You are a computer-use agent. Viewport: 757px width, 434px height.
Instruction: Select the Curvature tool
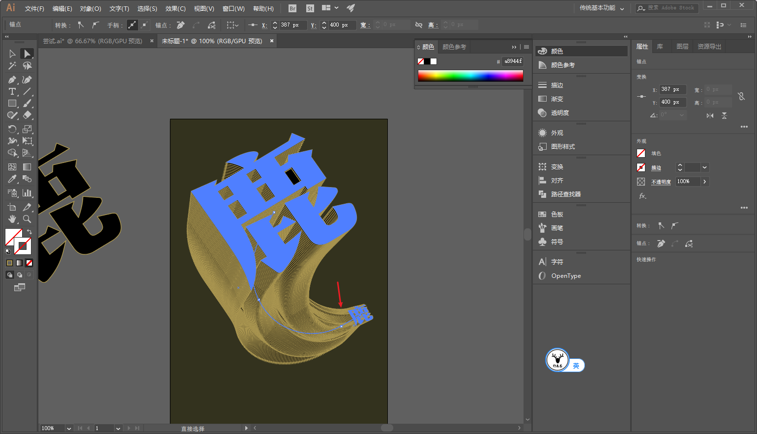coord(27,80)
